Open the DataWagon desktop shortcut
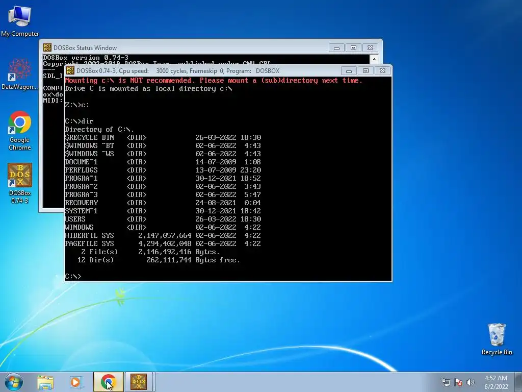The height and width of the screenshot is (392, 522). [20, 74]
